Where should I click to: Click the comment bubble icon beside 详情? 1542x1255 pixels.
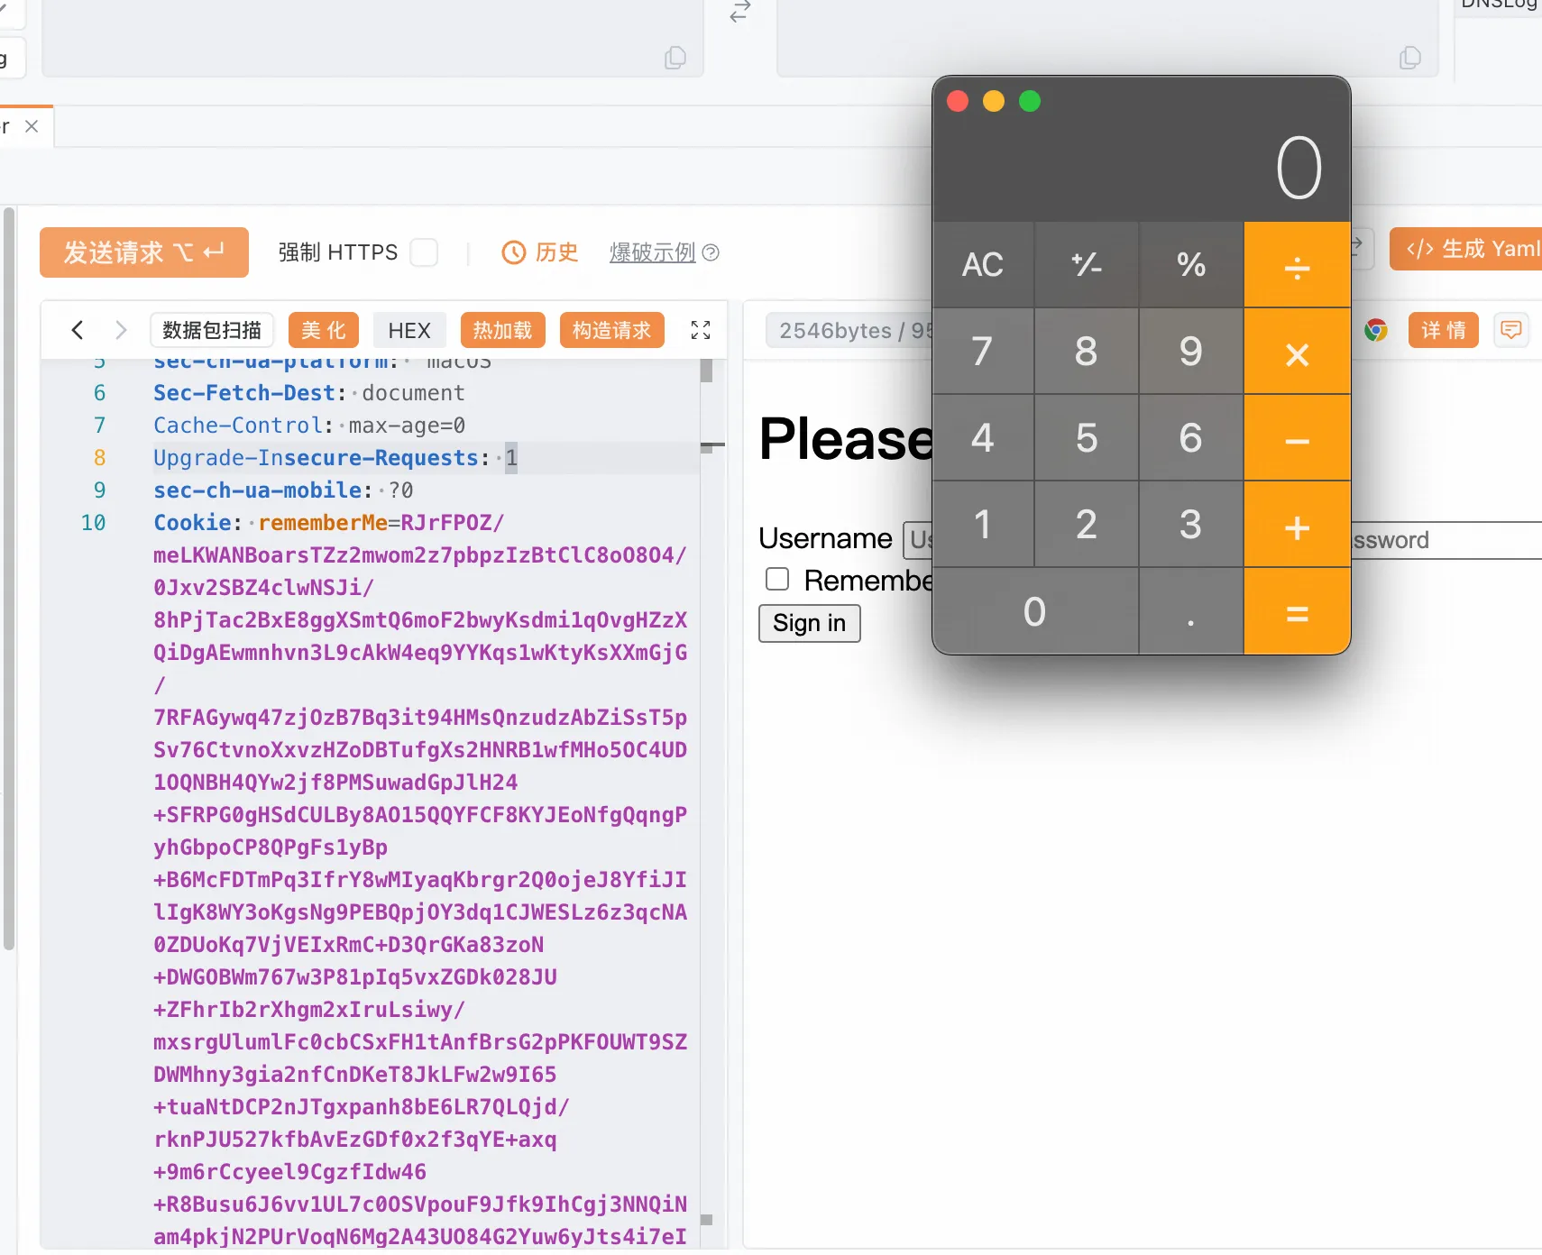1510,330
